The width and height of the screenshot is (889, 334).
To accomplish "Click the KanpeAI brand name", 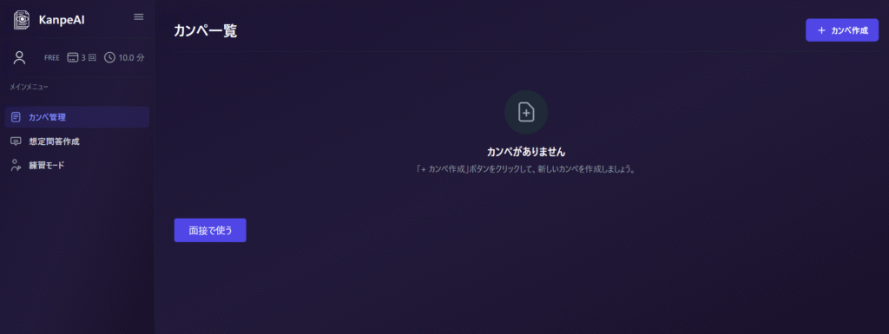I will (x=62, y=20).
